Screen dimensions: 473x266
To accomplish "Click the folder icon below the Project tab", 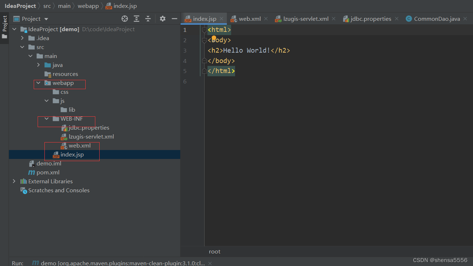I will (x=5, y=37).
